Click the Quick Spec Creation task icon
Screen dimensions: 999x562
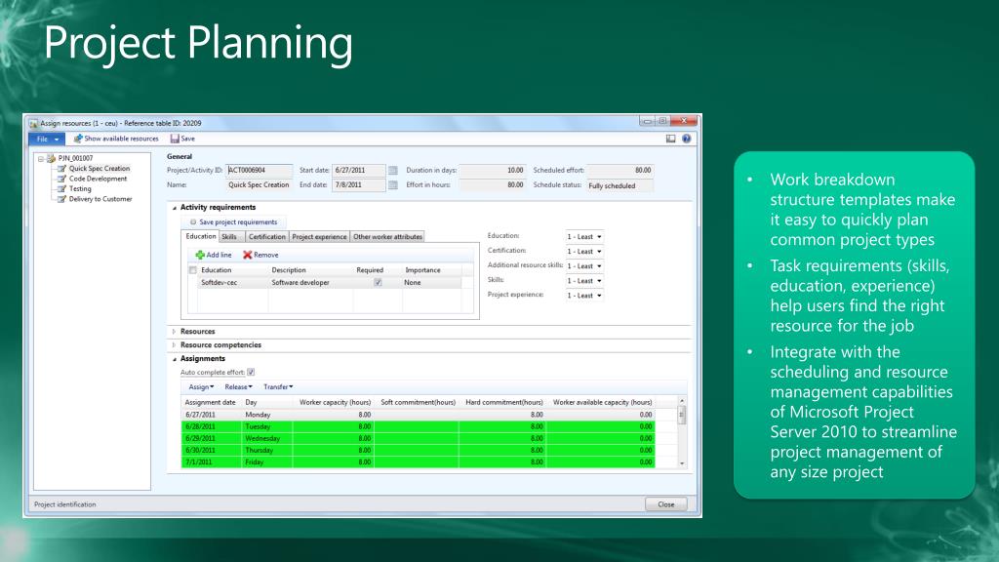point(61,169)
